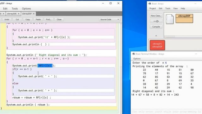
Task: Expand the collapse triangle below Compile
Action: point(156,35)
